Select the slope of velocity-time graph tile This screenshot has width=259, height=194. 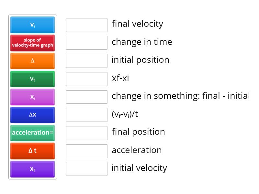[x=32, y=43]
